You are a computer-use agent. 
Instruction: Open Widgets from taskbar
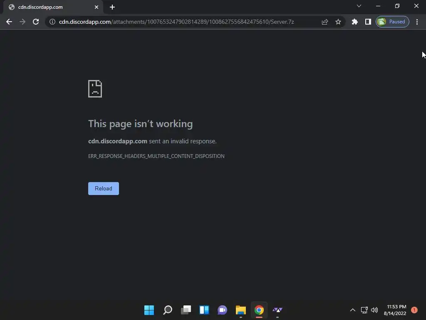point(204,310)
